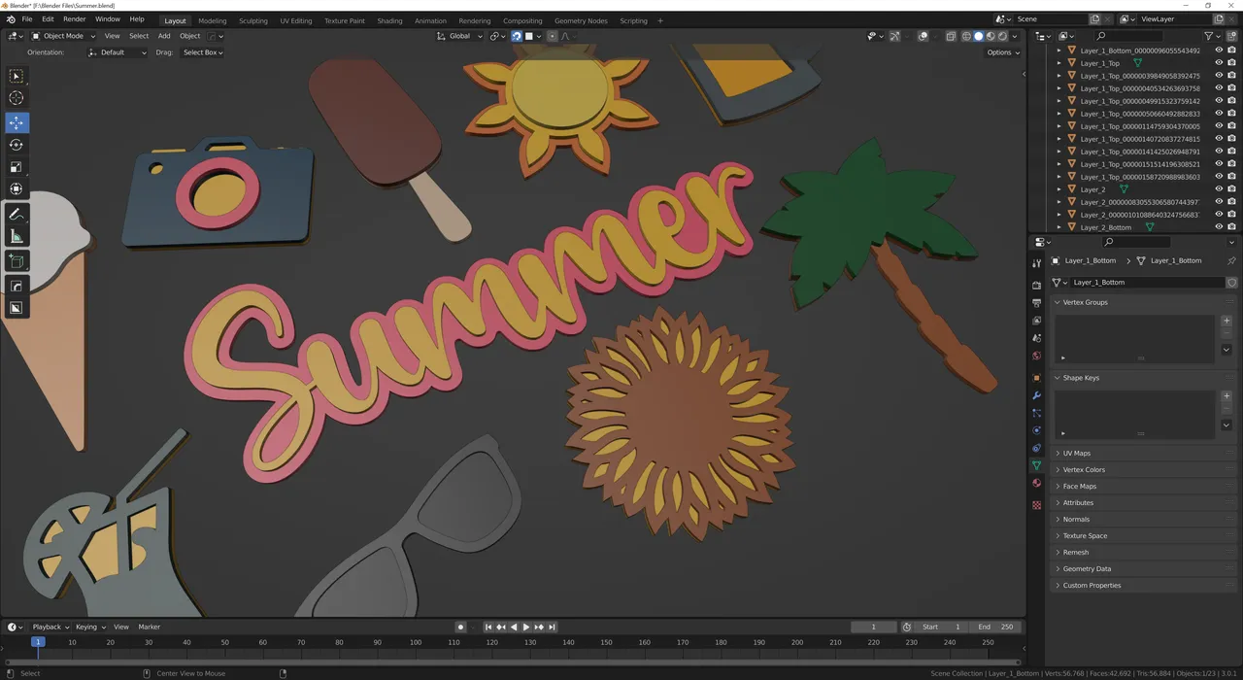Select the Rotate tool

click(x=17, y=145)
